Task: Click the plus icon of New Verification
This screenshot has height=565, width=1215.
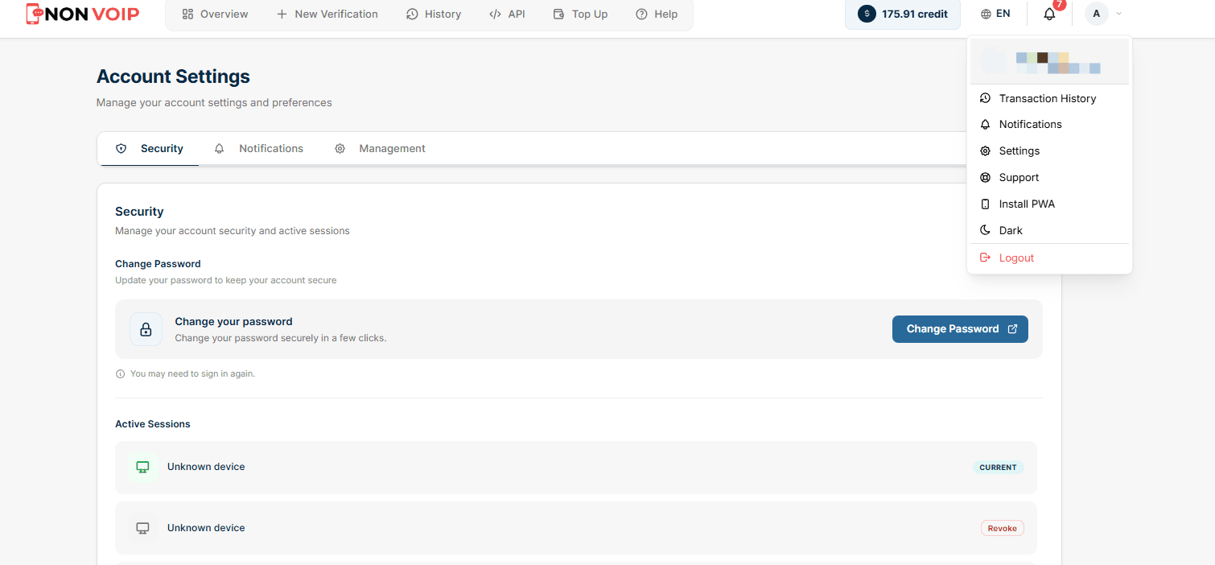Action: coord(282,14)
